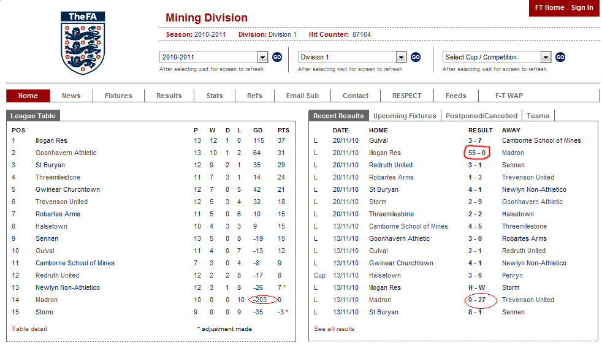Click the FA crest logo
Viewport: 602px width, 345px height.
tap(83, 43)
